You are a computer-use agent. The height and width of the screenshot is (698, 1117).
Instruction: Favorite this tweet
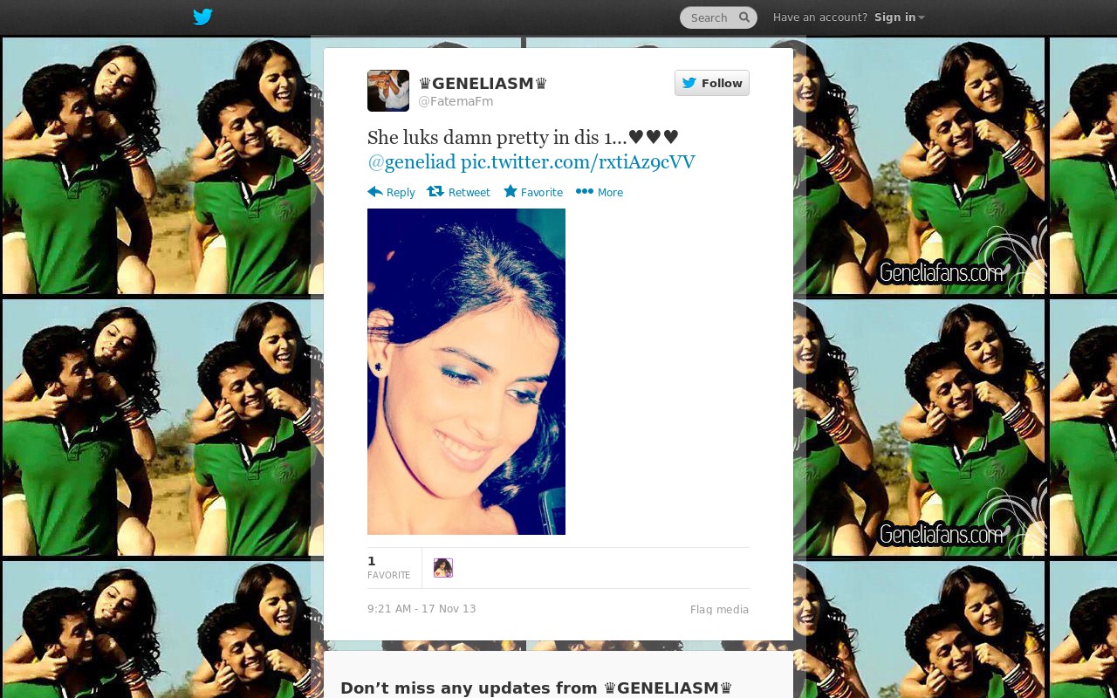tap(533, 192)
